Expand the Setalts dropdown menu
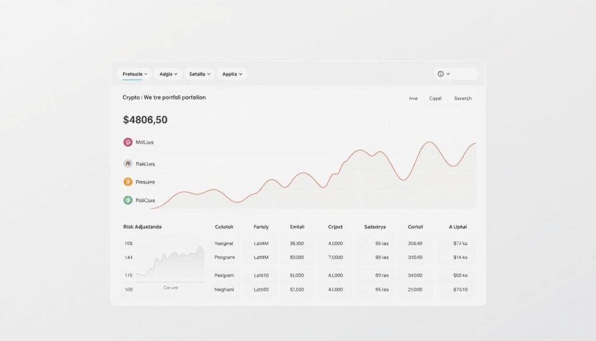 [x=199, y=73]
